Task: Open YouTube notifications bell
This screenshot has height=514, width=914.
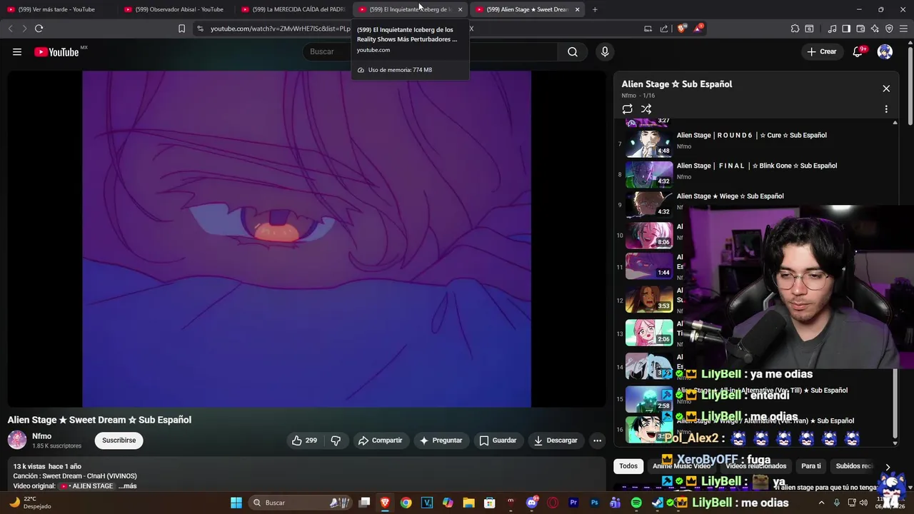Action: [858, 51]
